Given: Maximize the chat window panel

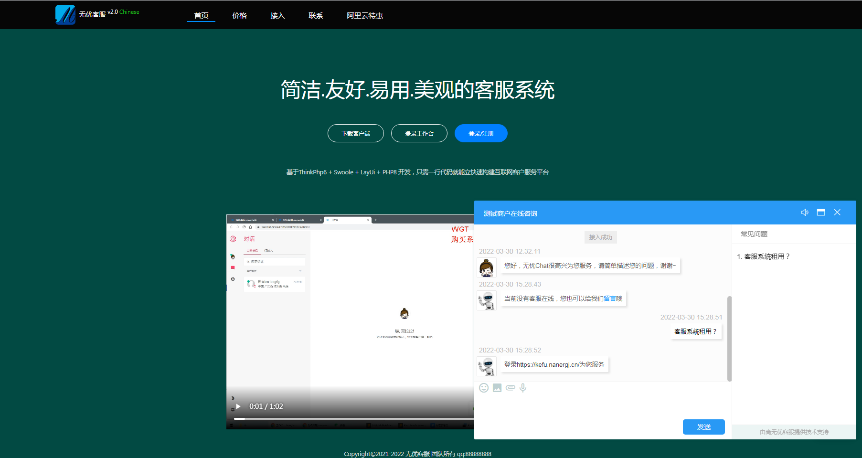Looking at the screenshot, I should (x=821, y=213).
